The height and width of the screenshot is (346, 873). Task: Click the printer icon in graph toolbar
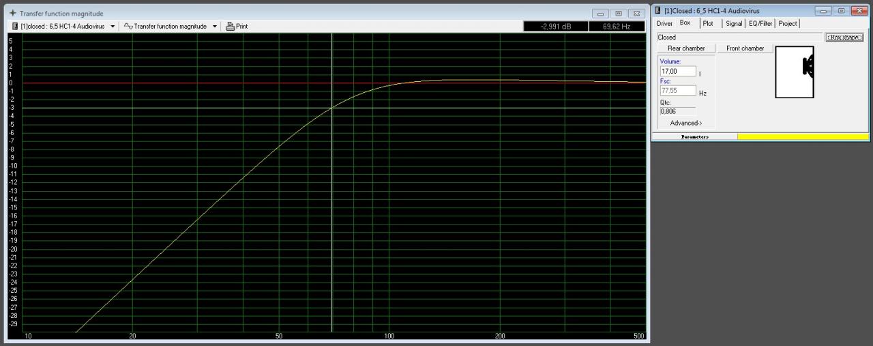230,27
